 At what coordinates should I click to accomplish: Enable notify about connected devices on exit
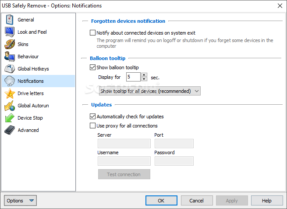coord(92,33)
